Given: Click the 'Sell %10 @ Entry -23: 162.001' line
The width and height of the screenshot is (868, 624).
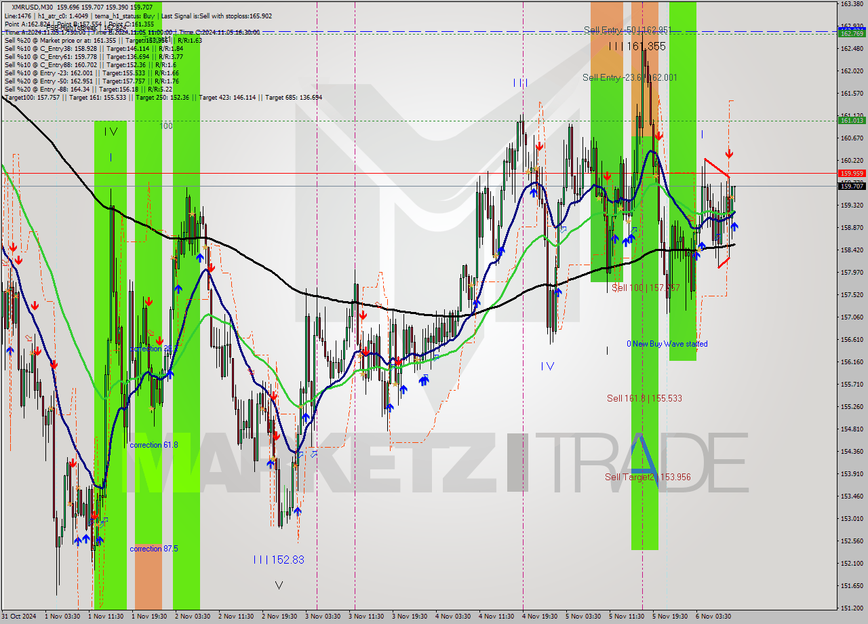Looking at the screenshot, I should pos(92,73).
